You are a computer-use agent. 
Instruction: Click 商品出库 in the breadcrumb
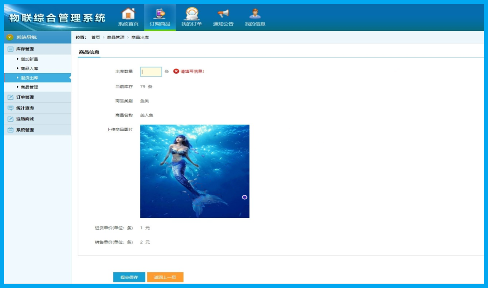[x=140, y=37]
